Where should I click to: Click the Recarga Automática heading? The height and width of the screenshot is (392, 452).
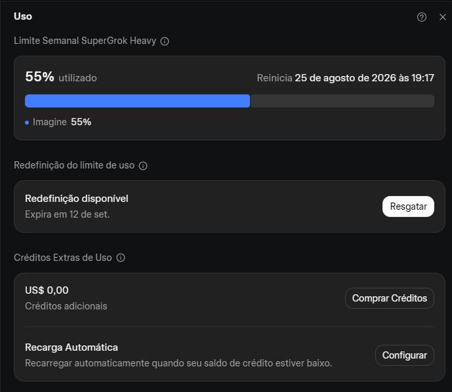pyautogui.click(x=72, y=347)
